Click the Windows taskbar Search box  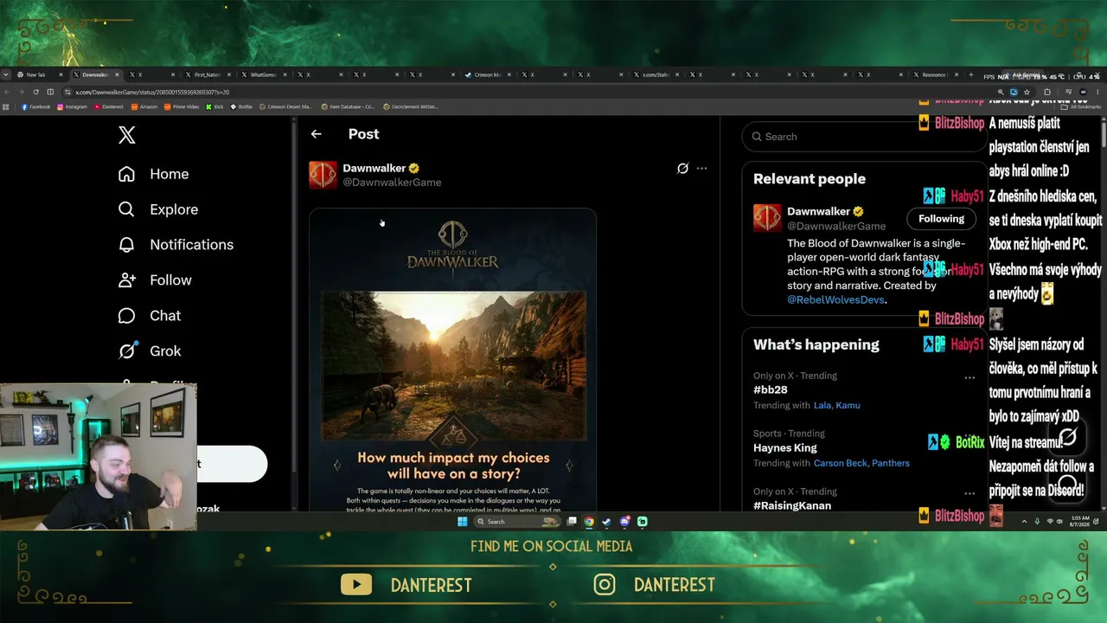517,522
